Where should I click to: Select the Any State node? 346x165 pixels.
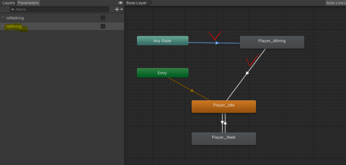coord(162,41)
